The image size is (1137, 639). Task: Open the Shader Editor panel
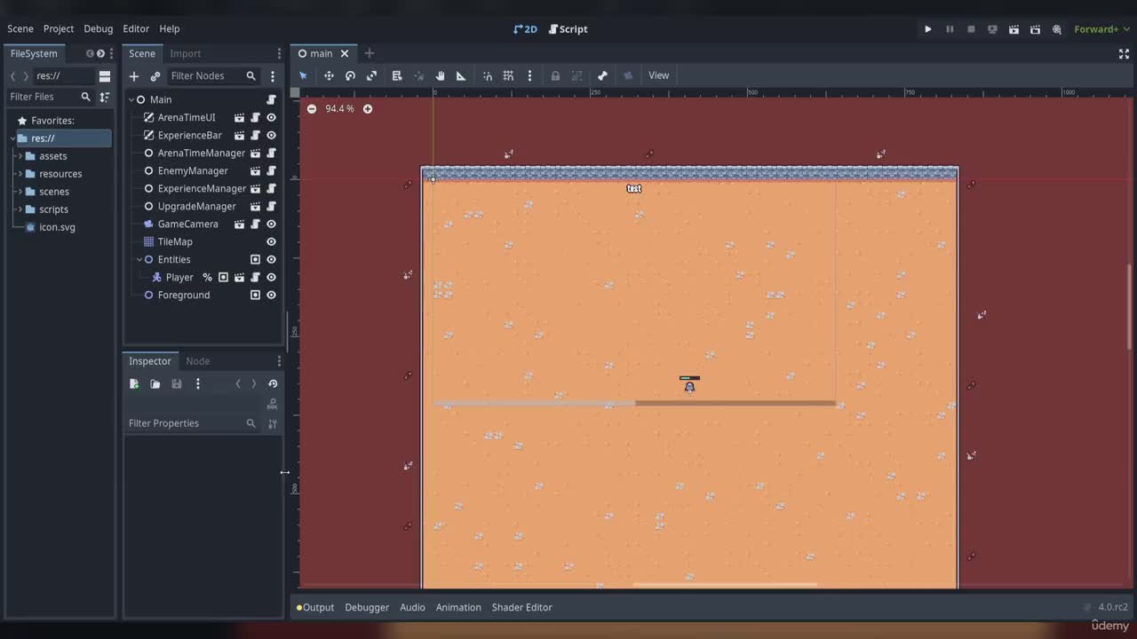[522, 608]
